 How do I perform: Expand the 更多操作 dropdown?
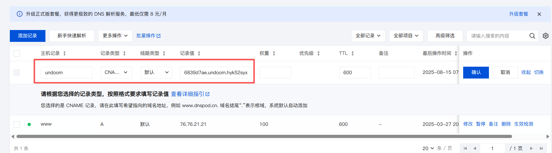(115, 36)
